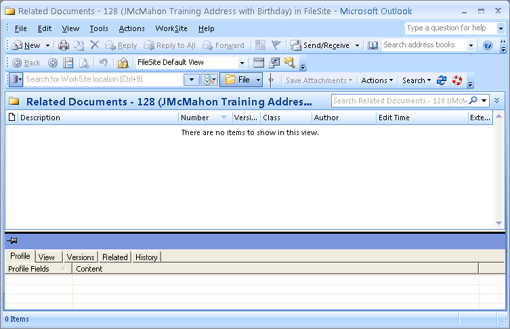Click the red lifebuoy help icon
The image size is (510, 329).
pos(457,80)
